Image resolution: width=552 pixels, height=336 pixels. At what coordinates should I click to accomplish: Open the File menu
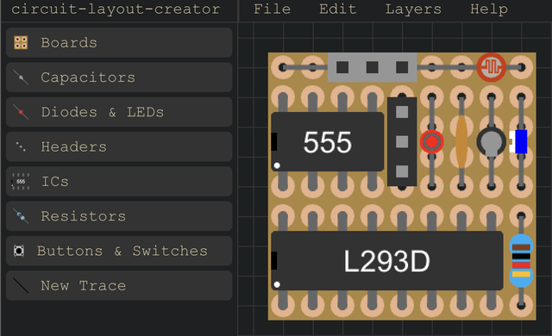(x=273, y=9)
